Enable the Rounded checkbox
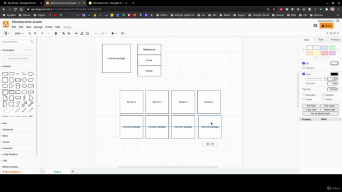 (304, 95)
